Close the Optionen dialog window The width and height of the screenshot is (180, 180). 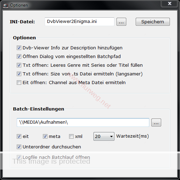pos(169,3)
